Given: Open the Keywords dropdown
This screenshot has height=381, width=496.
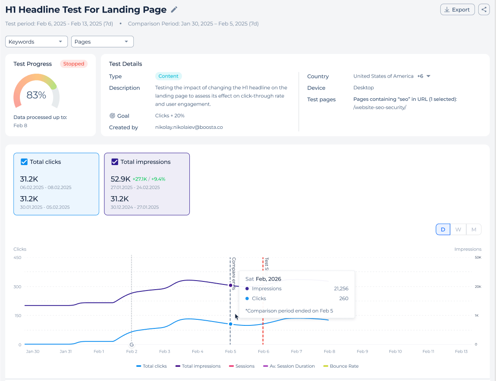Looking at the screenshot, I should [x=36, y=42].
